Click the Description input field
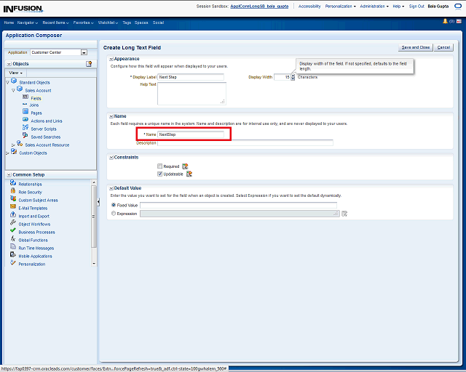This screenshot has height=372, width=466. tap(245, 143)
